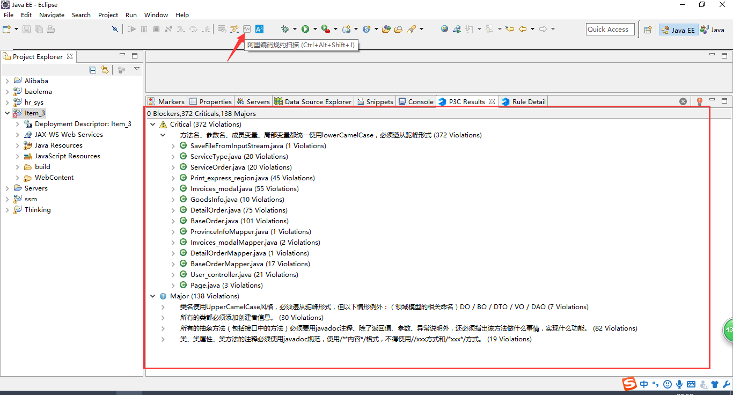The image size is (733, 395).
Task: Select the hr_sys project
Action: tap(34, 103)
